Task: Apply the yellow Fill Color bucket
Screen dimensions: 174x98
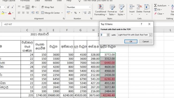Action: pyautogui.click(x=3, y=13)
